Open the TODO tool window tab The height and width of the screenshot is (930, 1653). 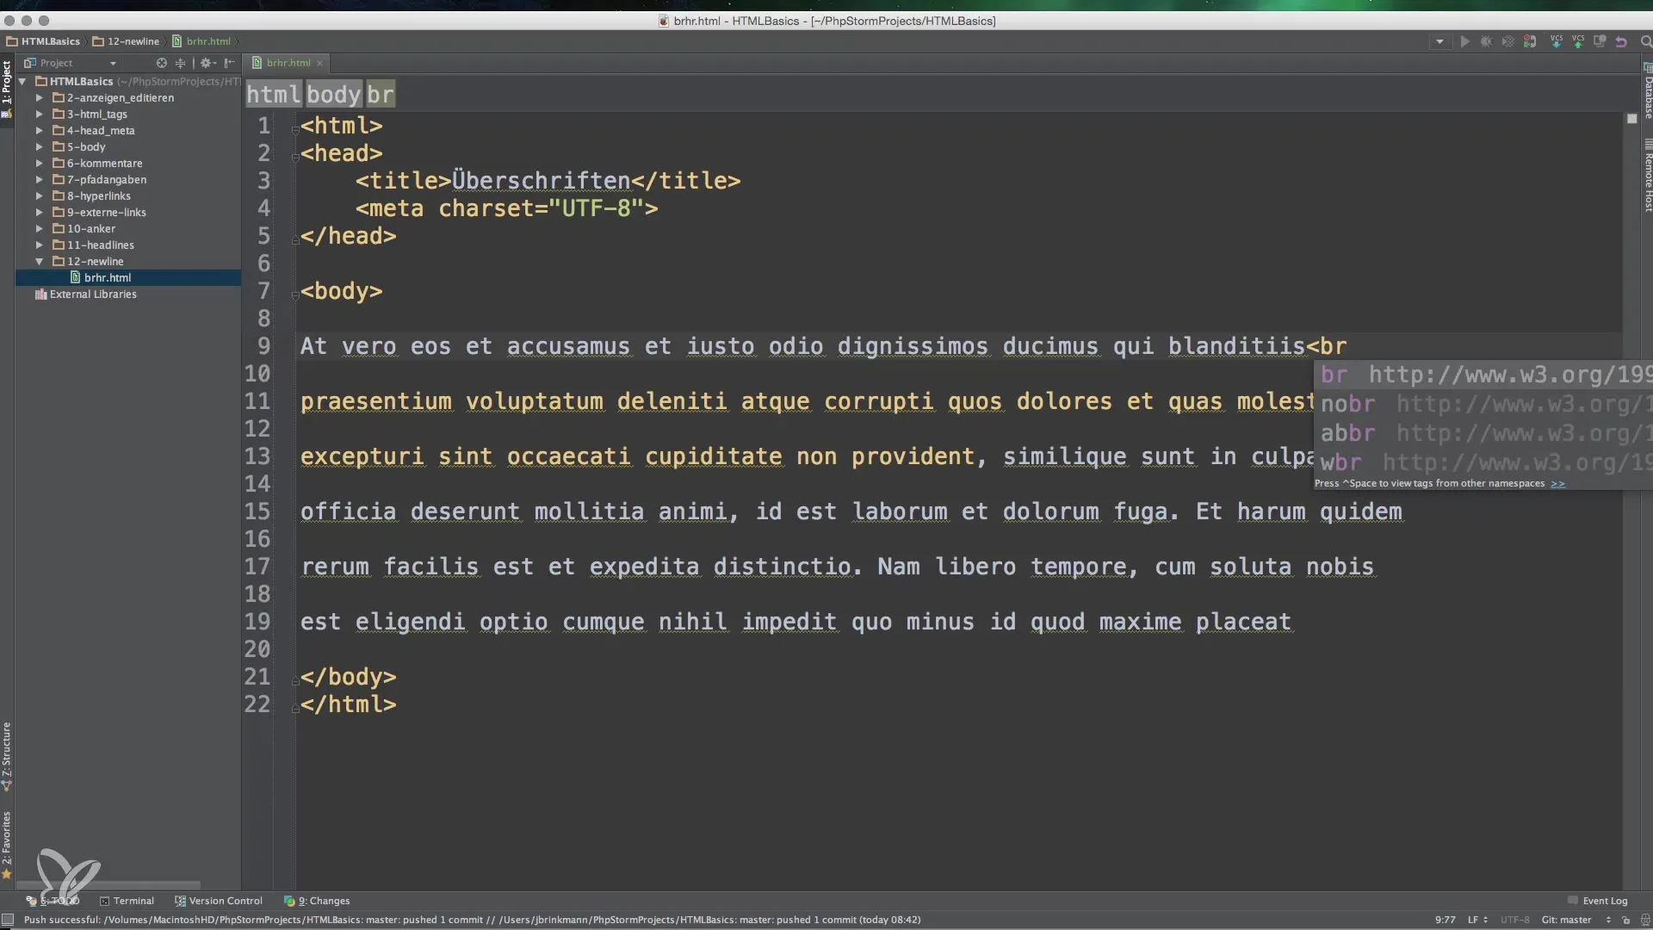(53, 901)
